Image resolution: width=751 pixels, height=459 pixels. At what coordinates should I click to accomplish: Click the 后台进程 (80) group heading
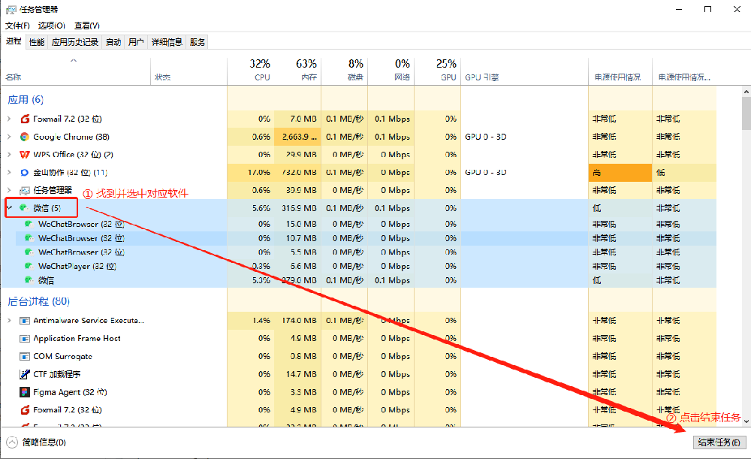(39, 301)
